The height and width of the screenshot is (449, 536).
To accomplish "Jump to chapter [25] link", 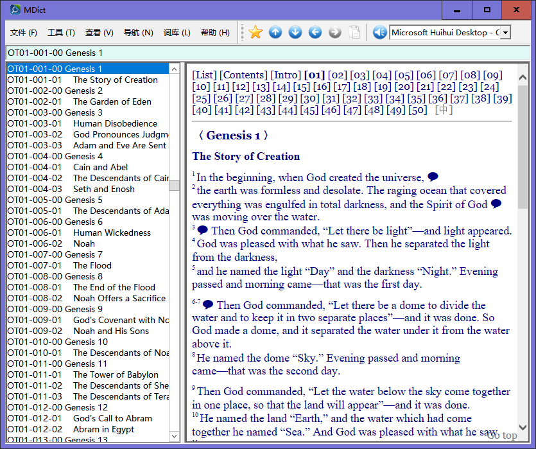I will (202, 98).
